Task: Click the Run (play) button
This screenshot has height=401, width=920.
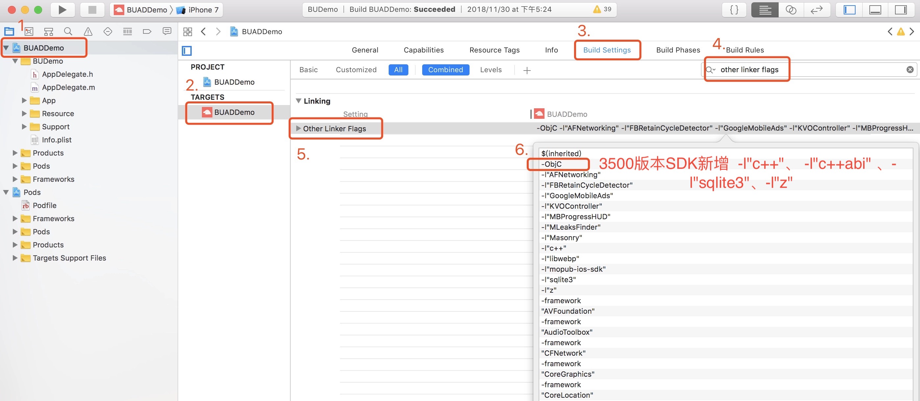Action: tap(62, 10)
